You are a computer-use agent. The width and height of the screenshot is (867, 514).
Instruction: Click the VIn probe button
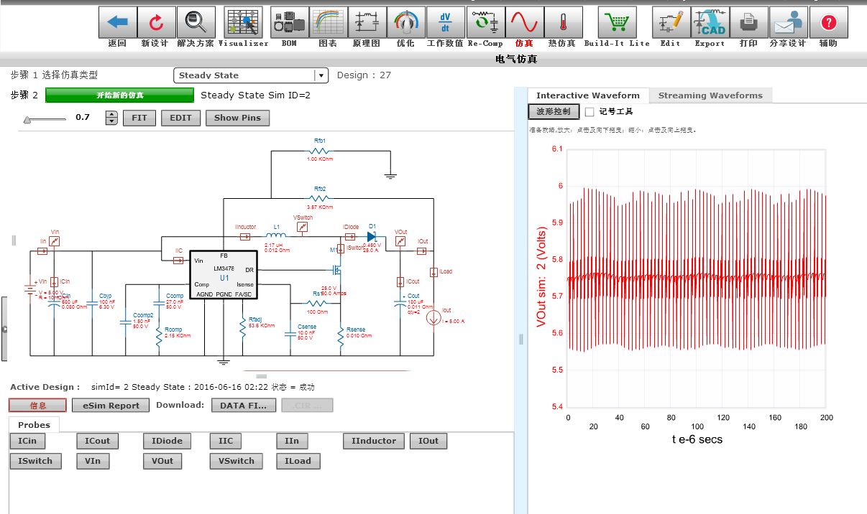tap(93, 461)
